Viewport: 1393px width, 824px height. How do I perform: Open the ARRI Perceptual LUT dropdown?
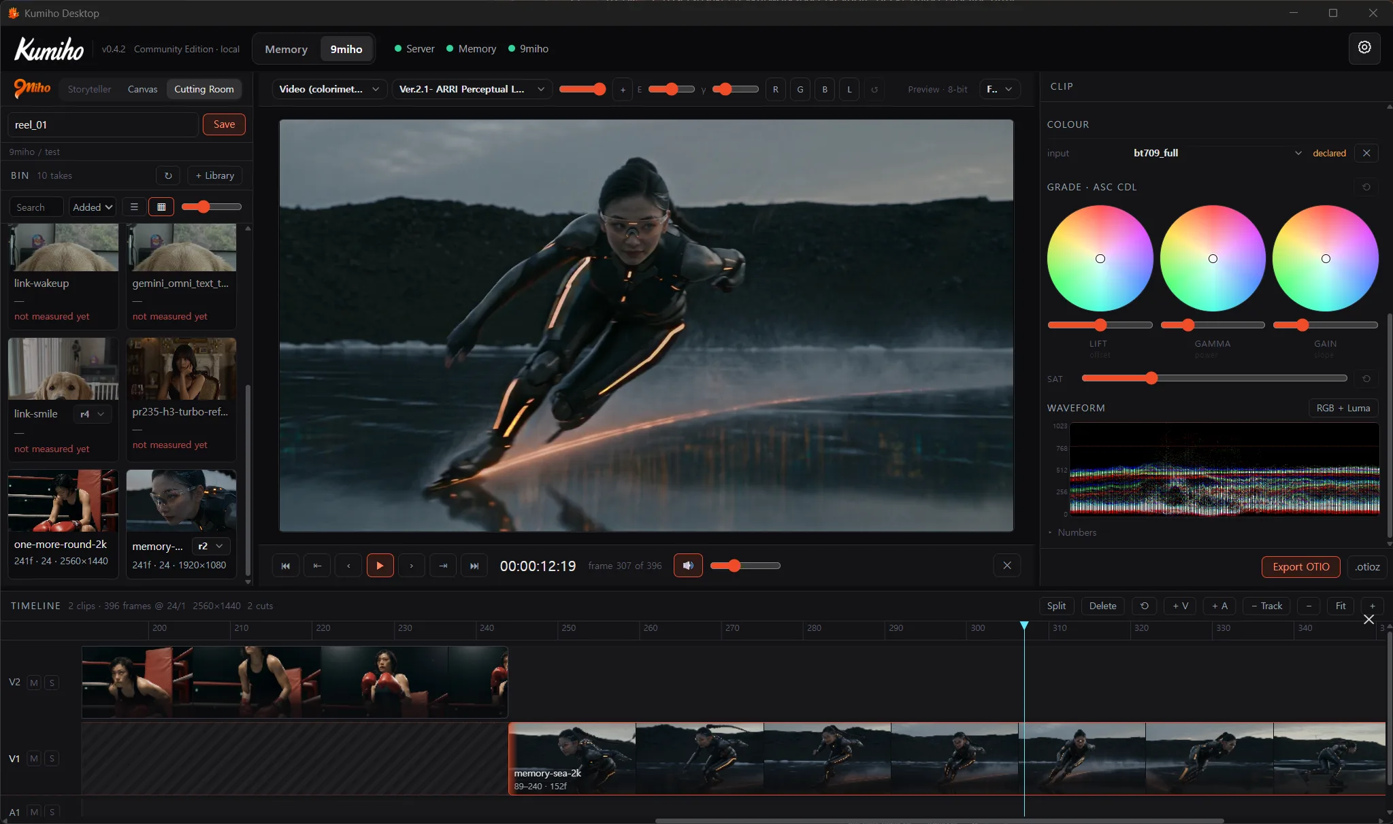[x=472, y=89]
